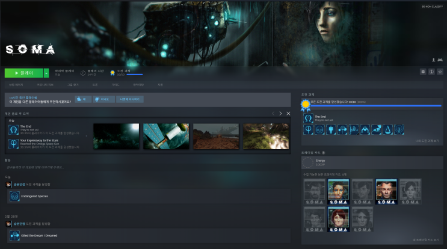
Task: Select the radio tower achievement icon
Action: tap(399, 130)
